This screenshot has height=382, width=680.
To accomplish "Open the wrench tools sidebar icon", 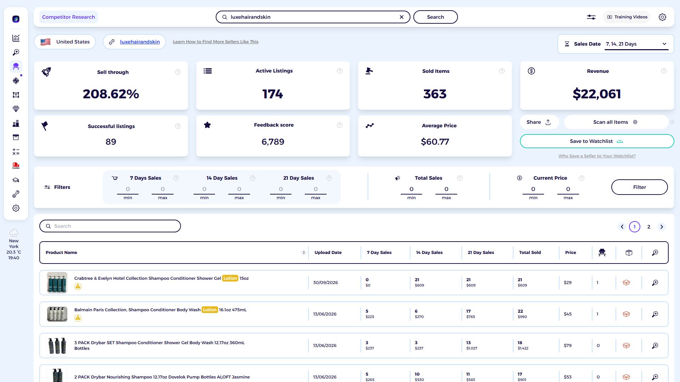I will click(16, 194).
